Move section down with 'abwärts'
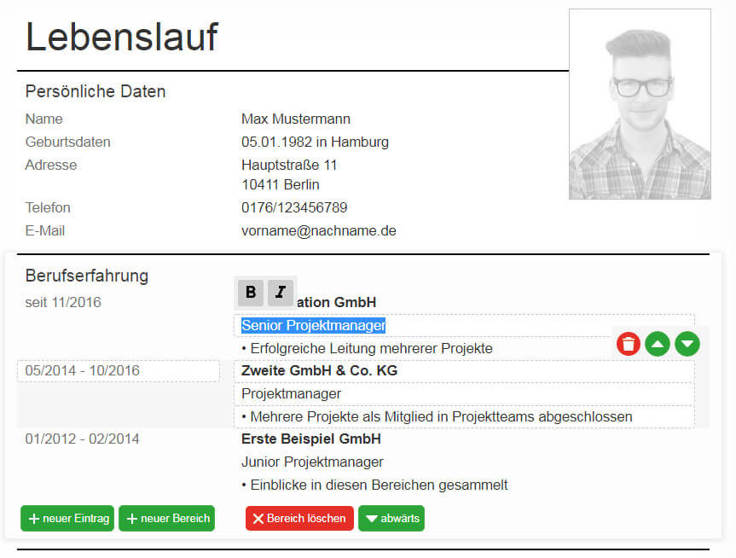Viewport: 736px width, 558px height. pyautogui.click(x=391, y=518)
